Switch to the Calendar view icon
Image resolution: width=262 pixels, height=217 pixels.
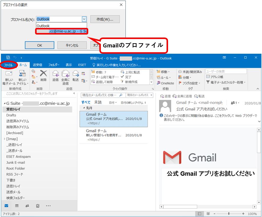pyautogui.click(x=17, y=206)
